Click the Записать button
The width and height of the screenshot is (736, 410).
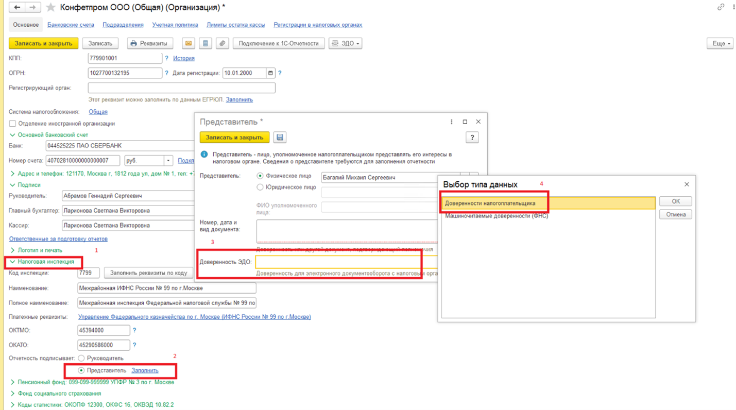click(100, 43)
